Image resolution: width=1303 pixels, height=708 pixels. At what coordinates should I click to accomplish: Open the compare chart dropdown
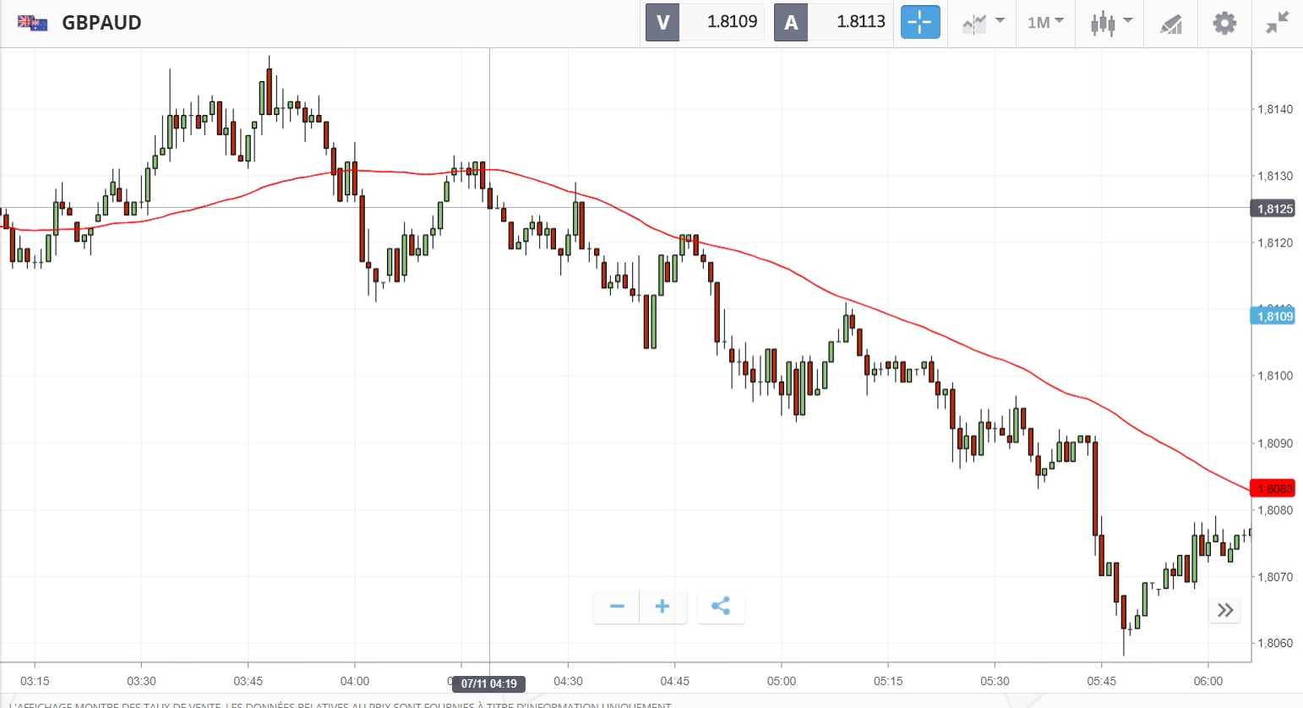tap(983, 23)
